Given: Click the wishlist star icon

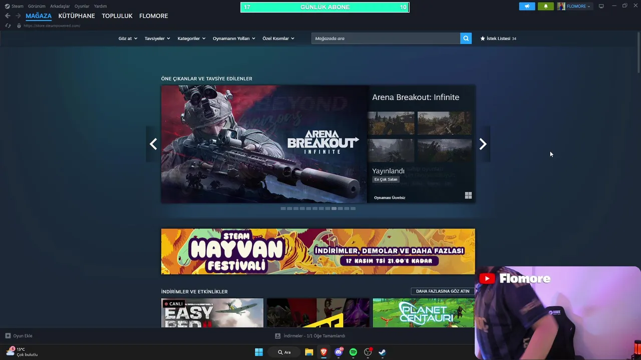Looking at the screenshot, I should tap(483, 38).
